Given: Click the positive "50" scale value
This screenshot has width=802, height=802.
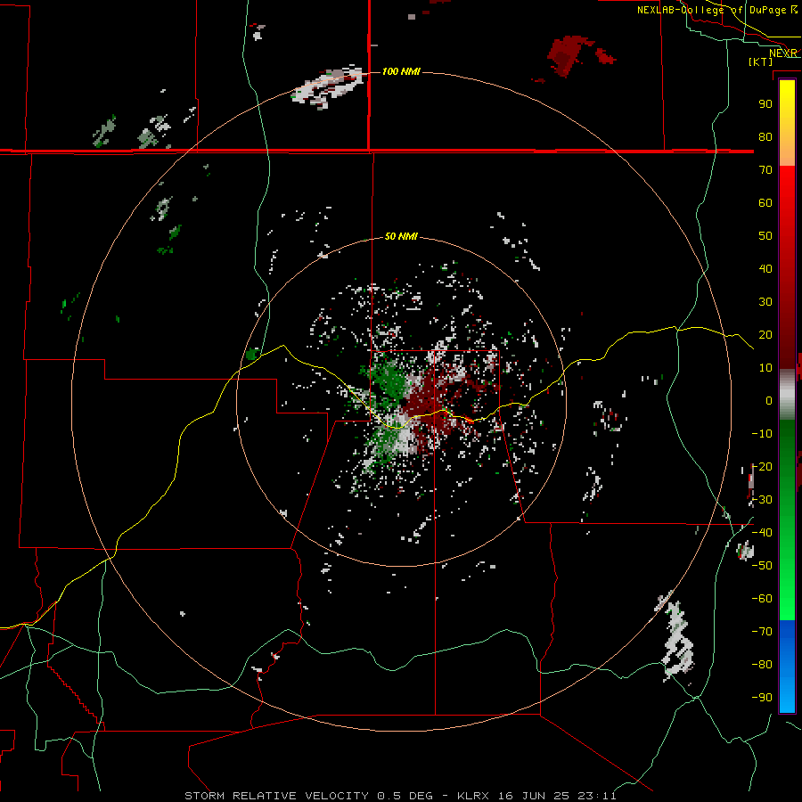Looking at the screenshot, I should (765, 236).
